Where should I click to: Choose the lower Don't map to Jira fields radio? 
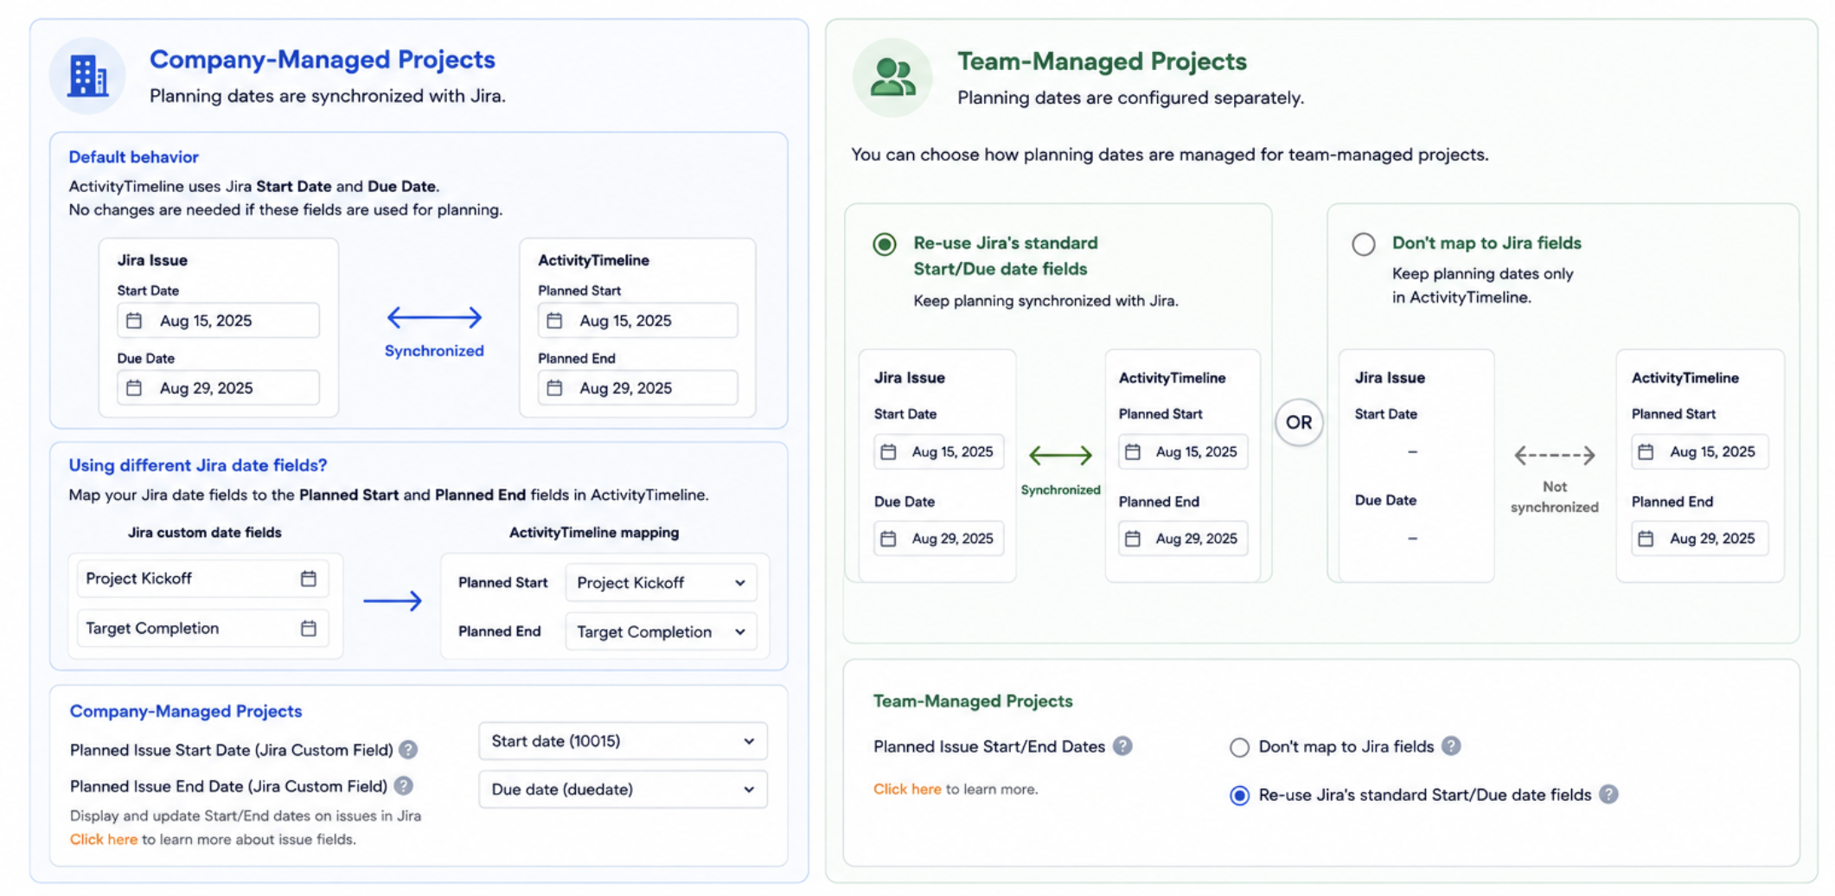click(1239, 747)
